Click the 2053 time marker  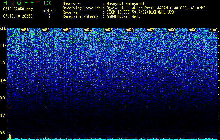(66, 30)
